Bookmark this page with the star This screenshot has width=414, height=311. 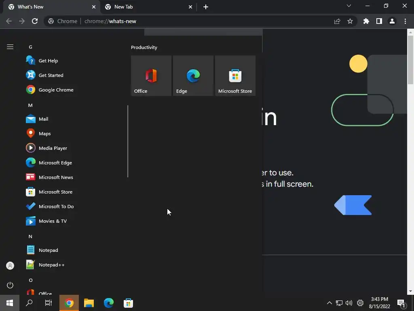pos(350,21)
